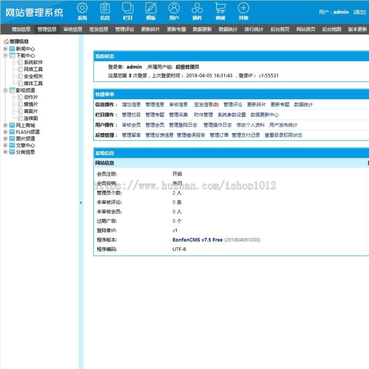Expand the 新闻中心 tree node

5,49
